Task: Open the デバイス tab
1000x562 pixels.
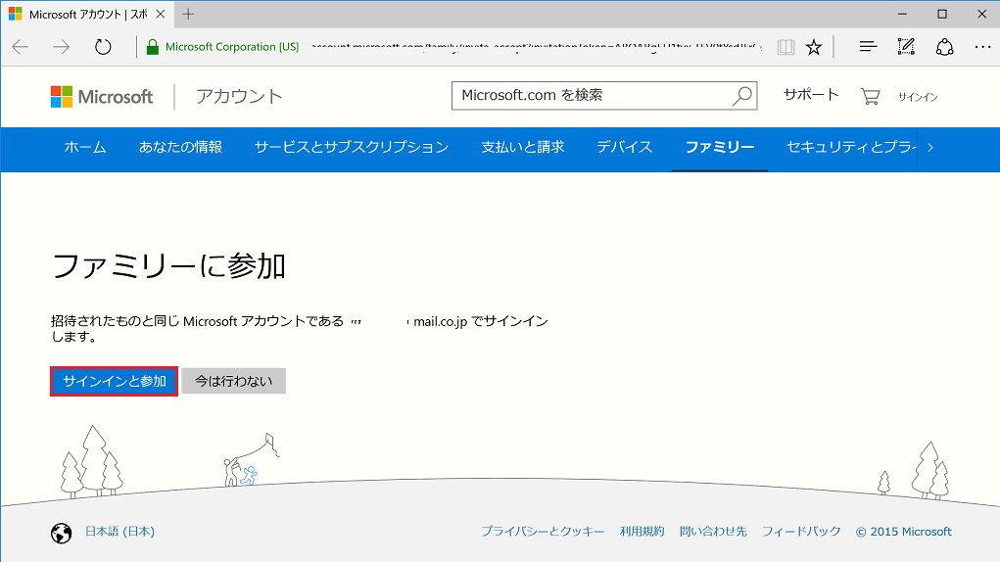Action: tap(624, 147)
